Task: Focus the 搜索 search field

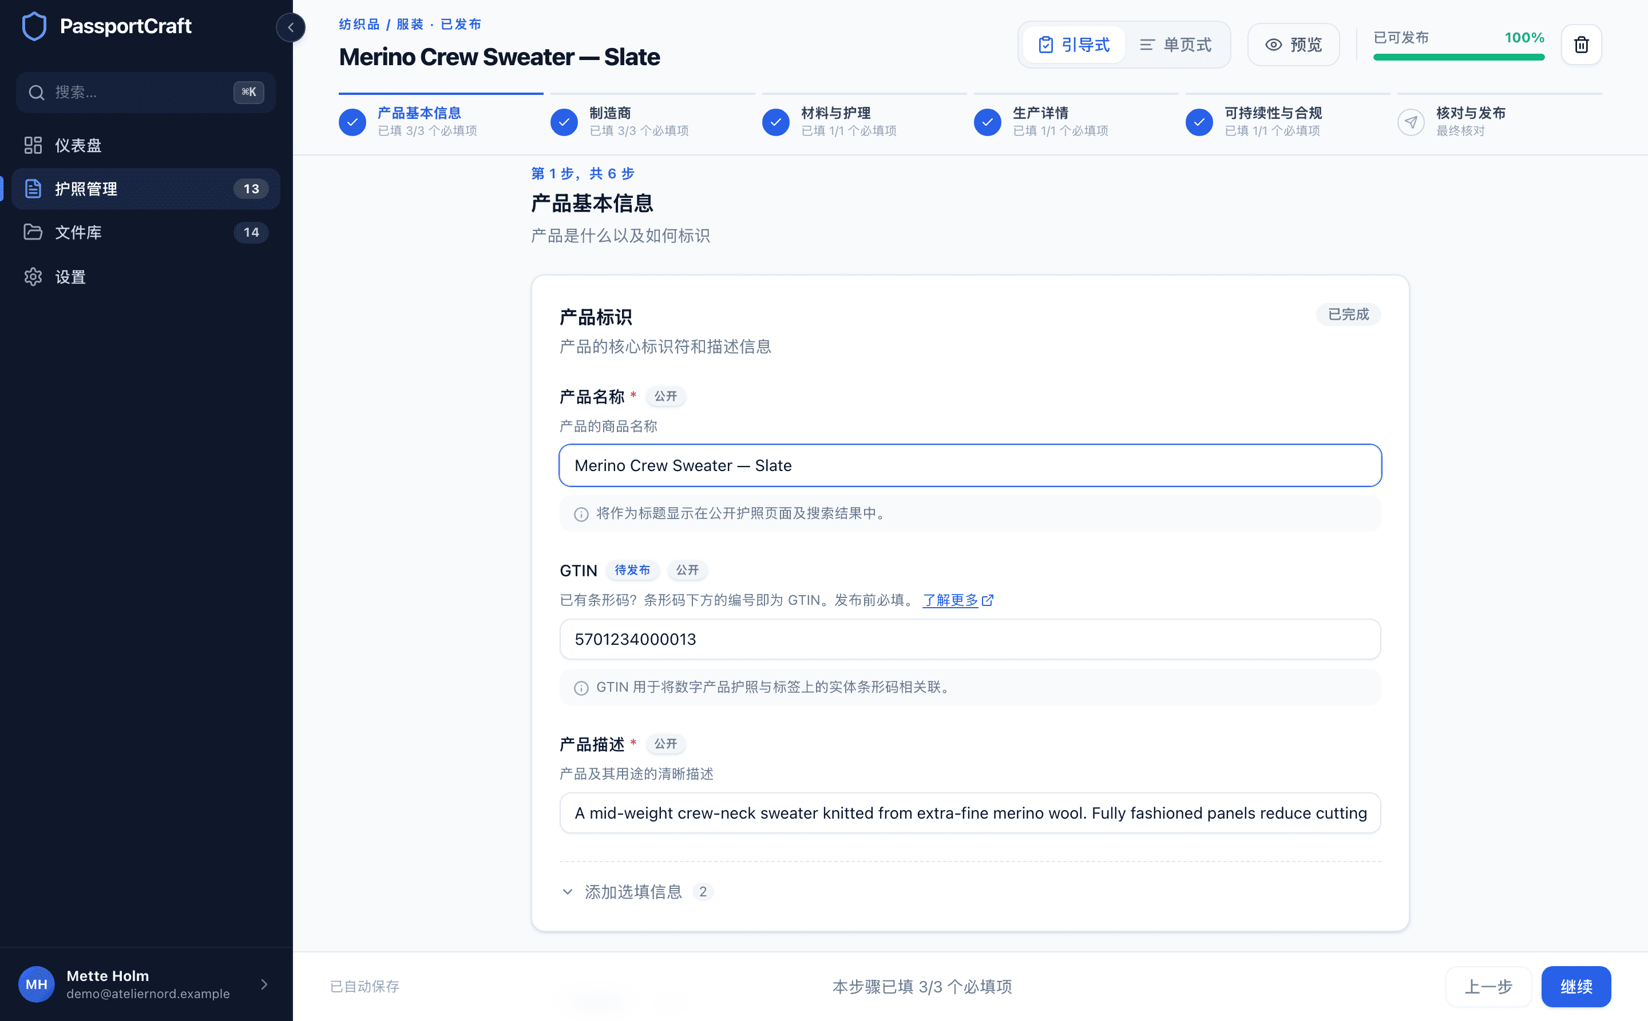Action: tap(145, 93)
